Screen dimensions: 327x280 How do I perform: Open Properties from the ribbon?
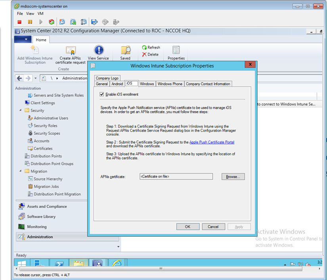pos(176,53)
